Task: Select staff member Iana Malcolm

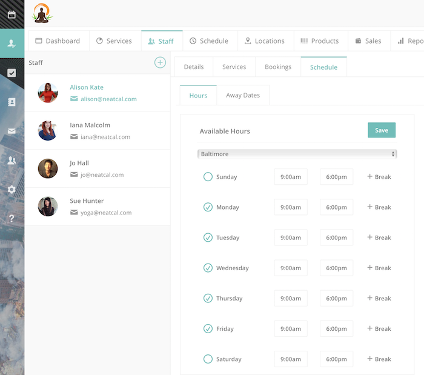Action: pyautogui.click(x=98, y=131)
